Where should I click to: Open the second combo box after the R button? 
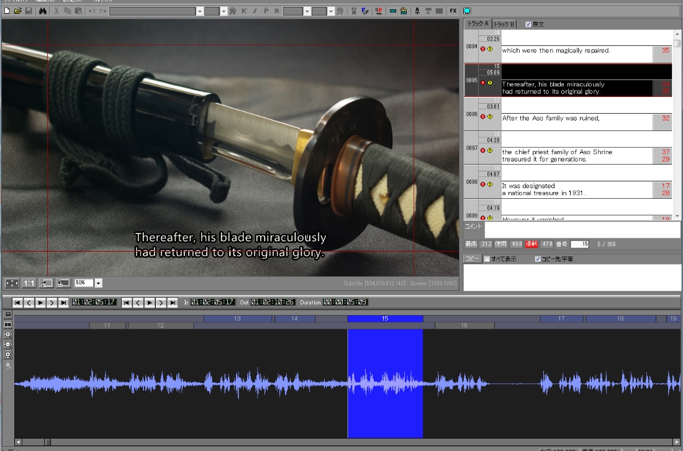point(331,11)
